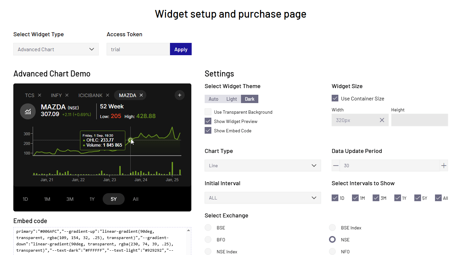
Task: Click the MAZDA chart logo icon
Action: [28, 112]
